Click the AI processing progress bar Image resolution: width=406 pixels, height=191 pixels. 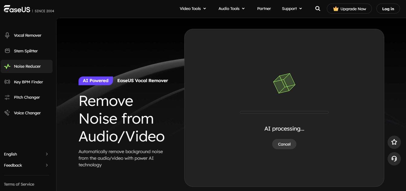click(284, 112)
